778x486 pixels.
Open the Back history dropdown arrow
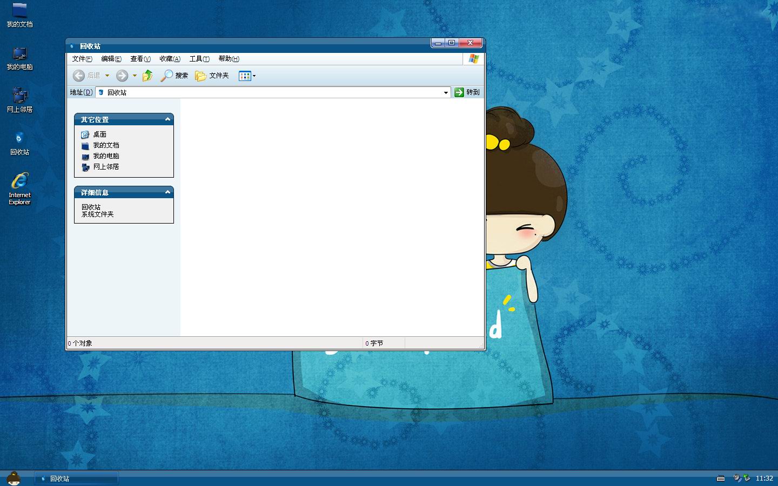tap(107, 76)
